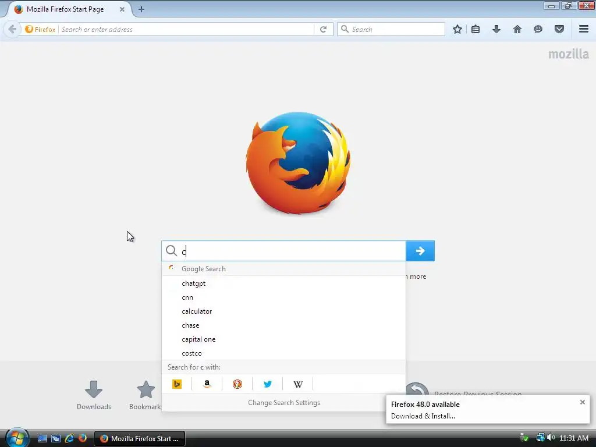Click the 11:31 AM clock

pyautogui.click(x=574, y=438)
